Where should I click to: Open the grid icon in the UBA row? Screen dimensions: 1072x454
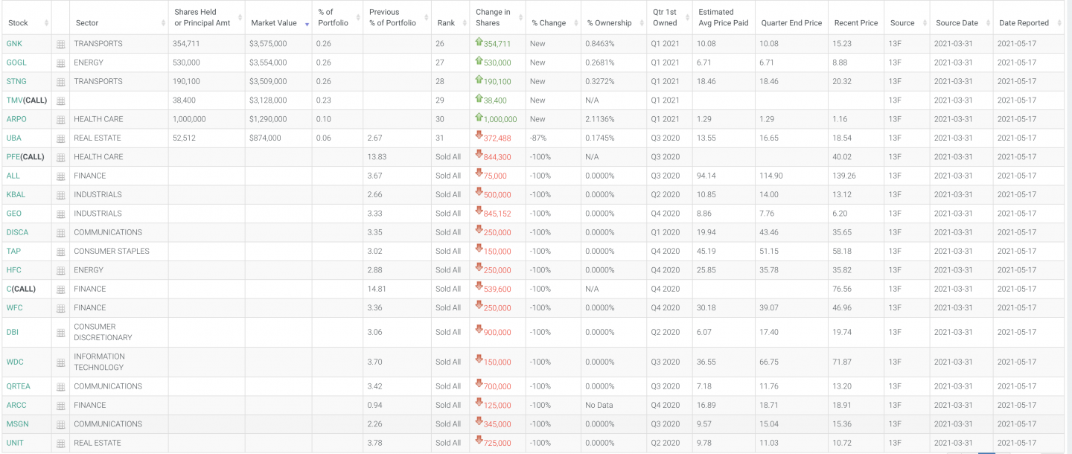pyautogui.click(x=61, y=138)
